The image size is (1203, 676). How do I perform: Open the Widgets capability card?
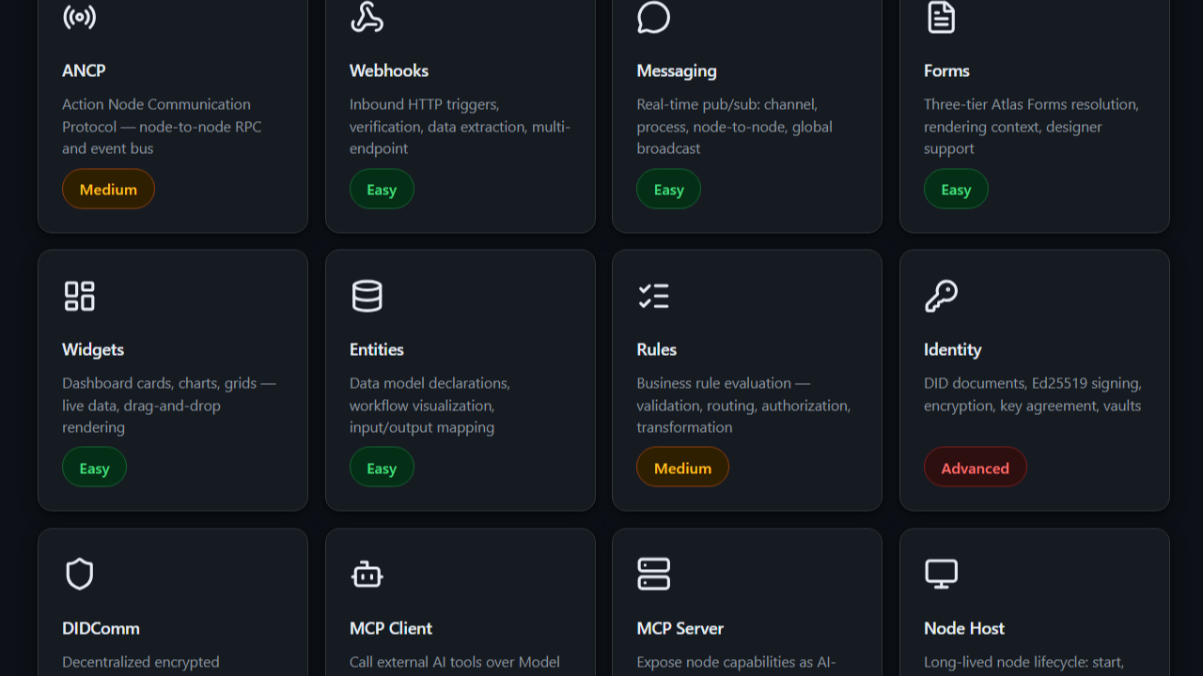coord(173,380)
